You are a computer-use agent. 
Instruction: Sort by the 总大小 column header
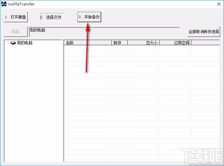click(x=143, y=43)
